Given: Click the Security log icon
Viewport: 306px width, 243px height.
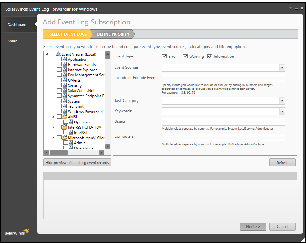Looking at the screenshot, I should 65,86.
